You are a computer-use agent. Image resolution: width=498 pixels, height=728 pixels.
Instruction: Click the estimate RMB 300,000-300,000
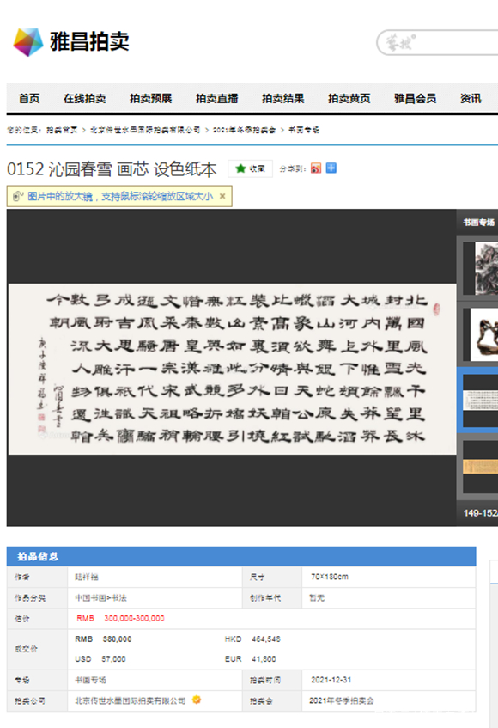pos(120,619)
